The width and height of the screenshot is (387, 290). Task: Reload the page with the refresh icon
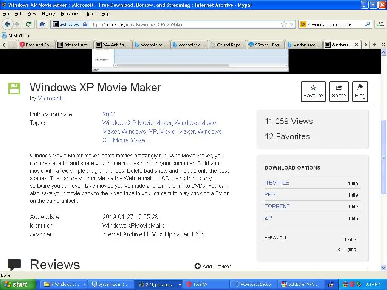28,24
